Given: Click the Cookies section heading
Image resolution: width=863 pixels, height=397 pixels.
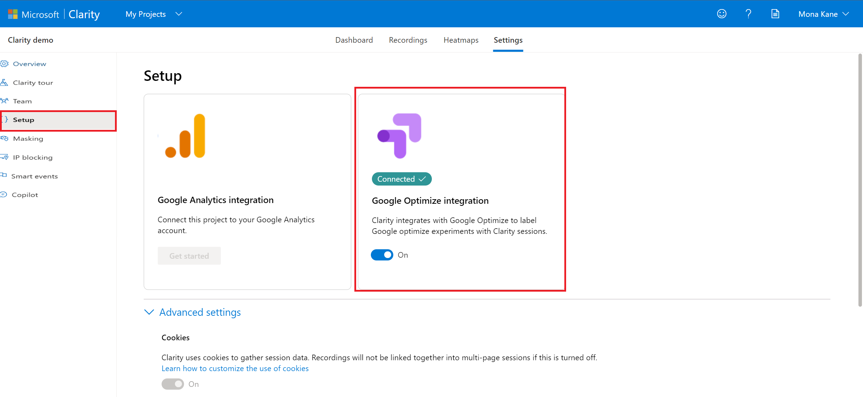Looking at the screenshot, I should [175, 337].
